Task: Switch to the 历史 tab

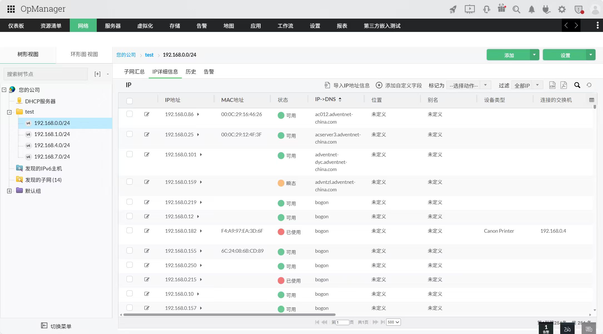Action: 191,72
